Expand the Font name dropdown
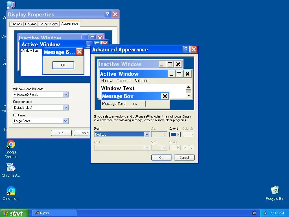 (x=147, y=147)
